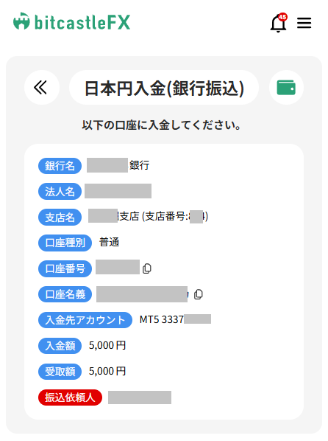Click the 法人名 label tag
Viewport: 328px width, 441px height.
[60, 192]
